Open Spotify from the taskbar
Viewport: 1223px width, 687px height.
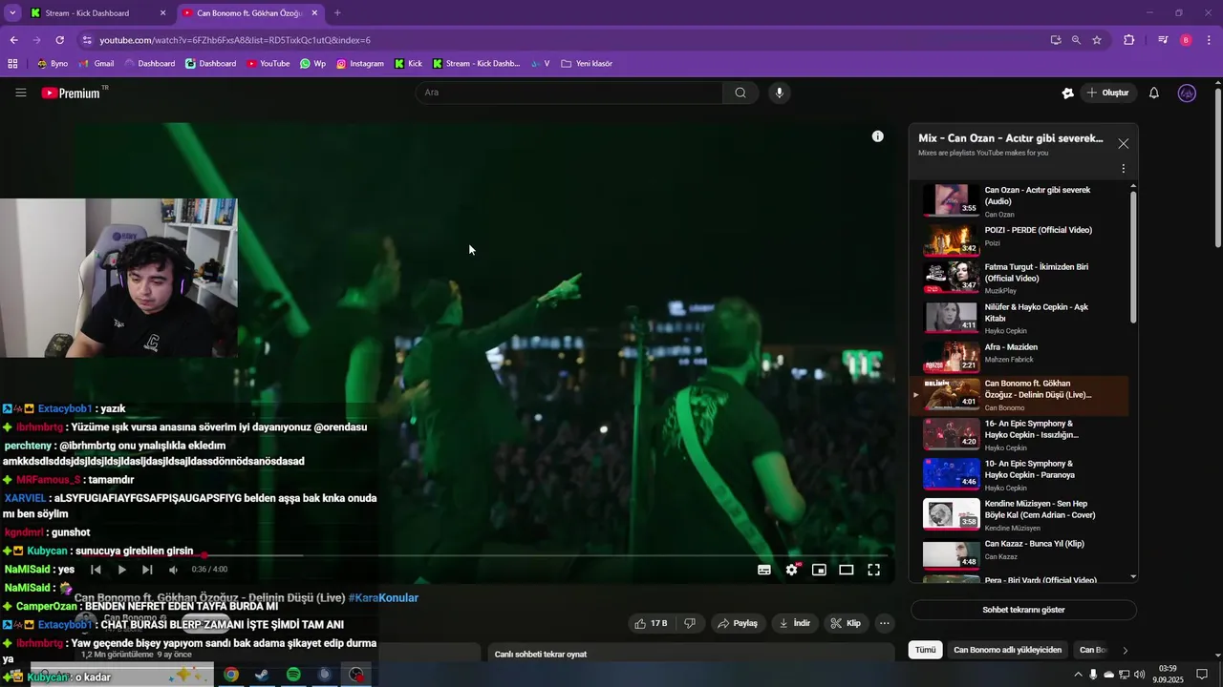tap(293, 675)
